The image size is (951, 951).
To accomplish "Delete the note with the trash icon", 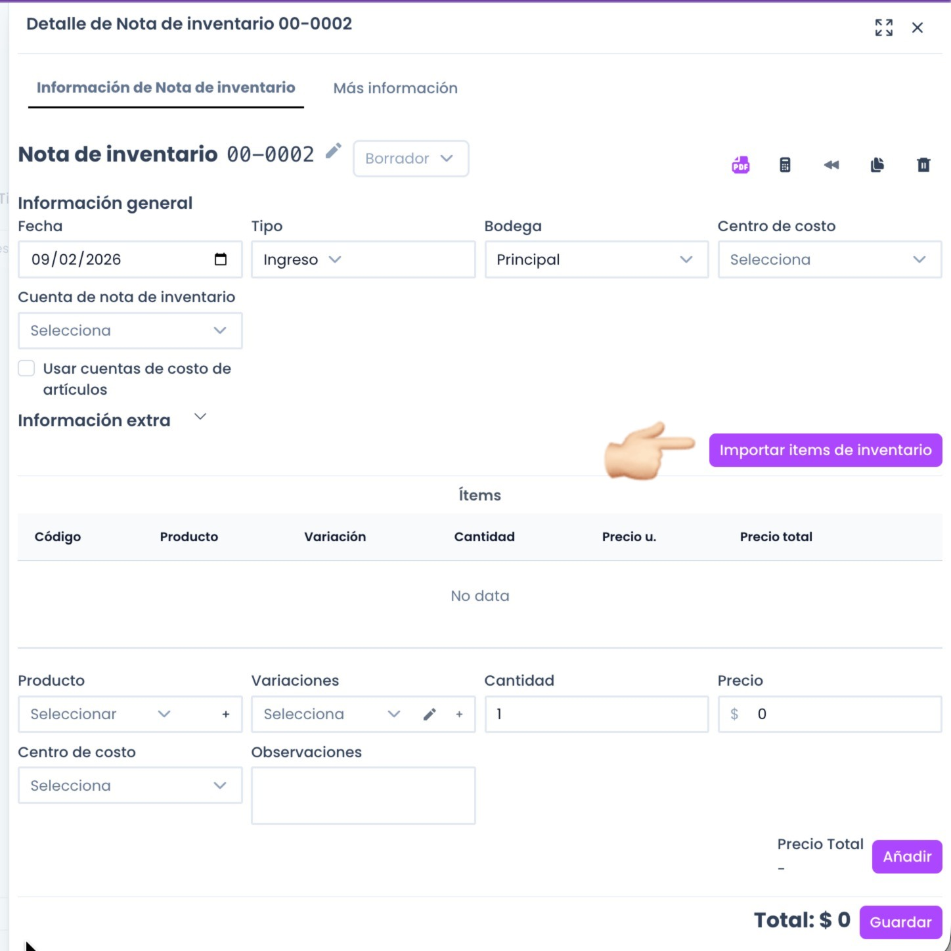I will (x=923, y=165).
